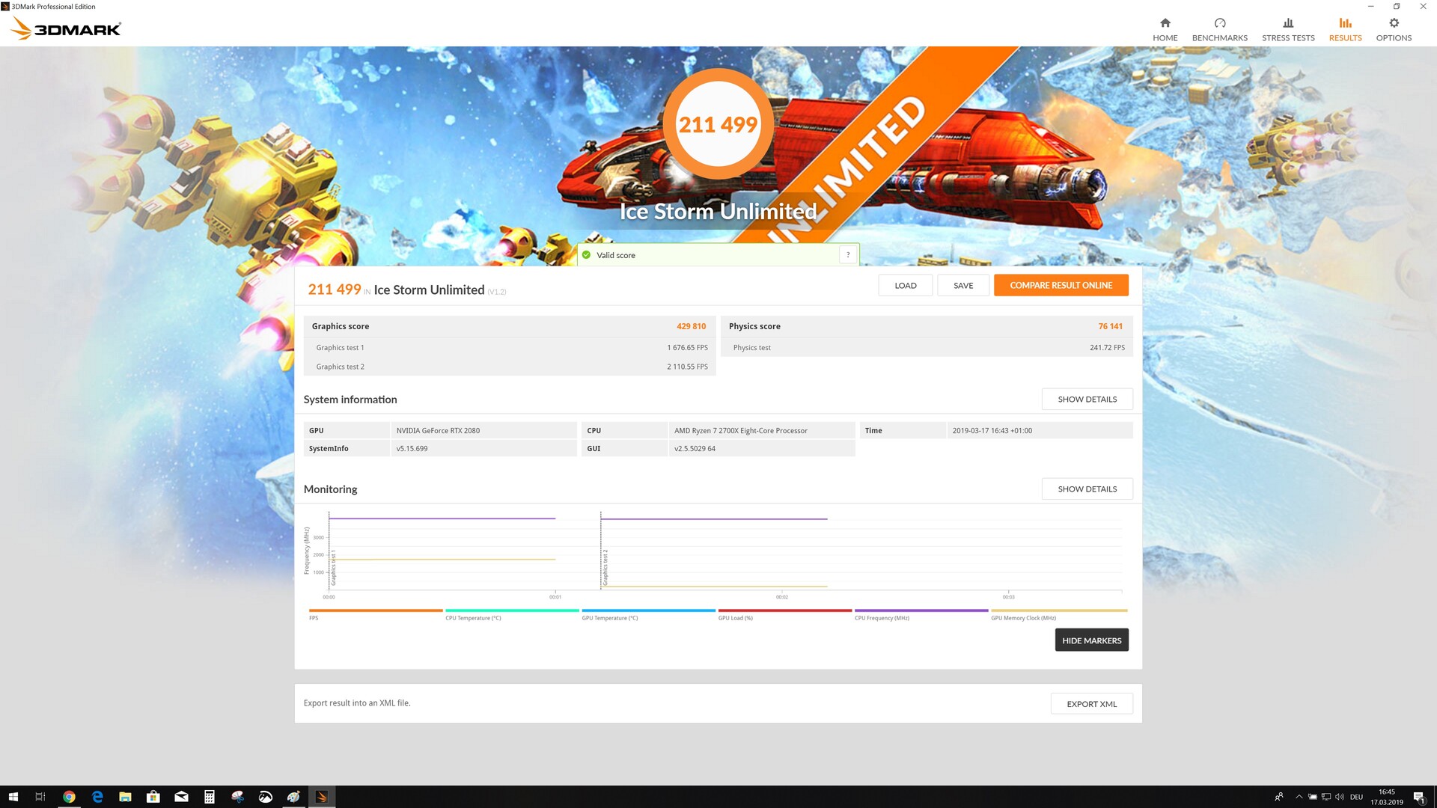Click the valid score help question mark

click(x=848, y=255)
